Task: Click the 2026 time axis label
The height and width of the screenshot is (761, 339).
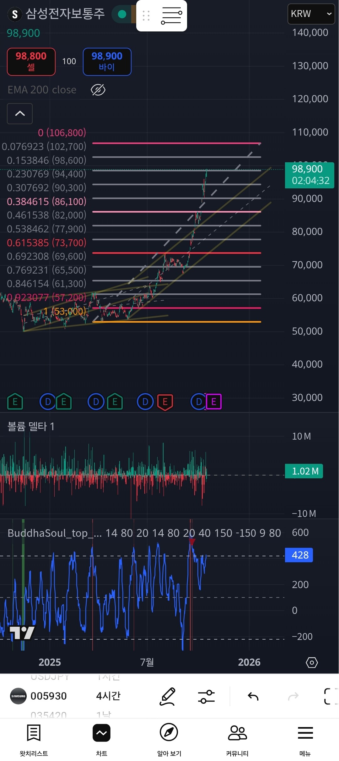Action: [249, 662]
